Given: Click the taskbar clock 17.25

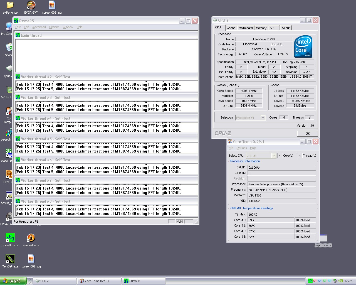Looking at the screenshot, I should pos(348,281).
